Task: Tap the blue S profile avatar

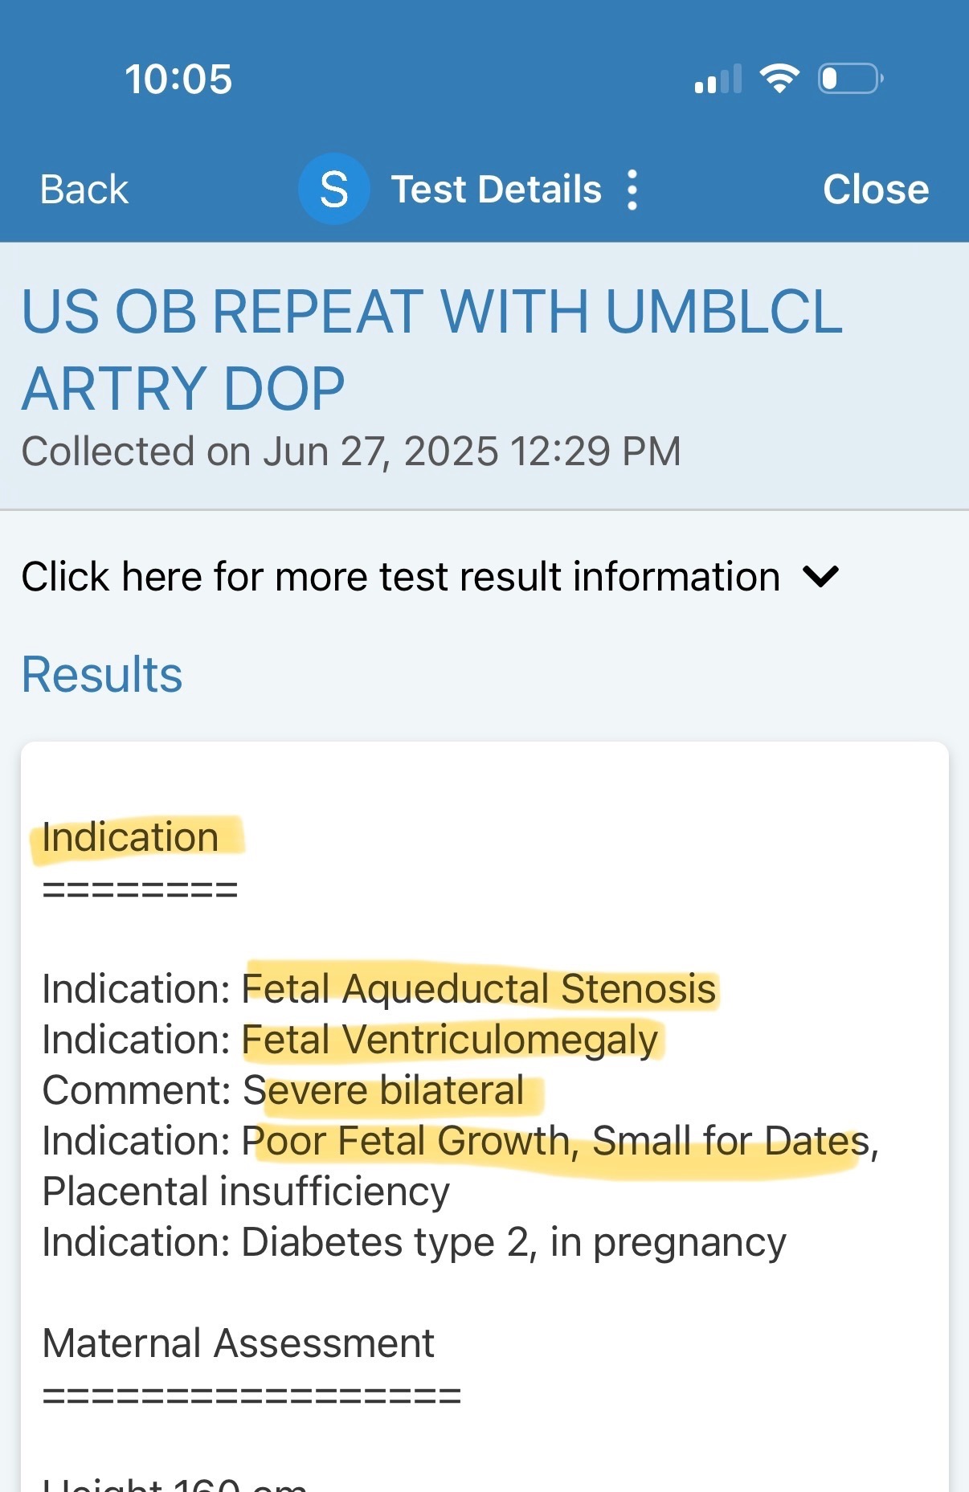Action: 333,190
